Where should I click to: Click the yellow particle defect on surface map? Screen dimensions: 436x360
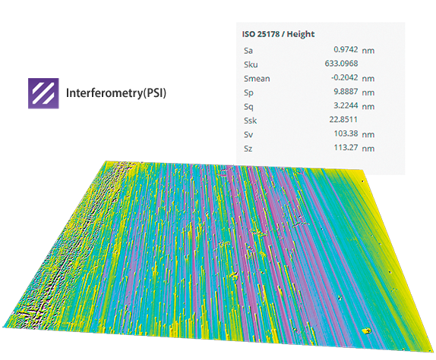pyautogui.click(x=366, y=331)
